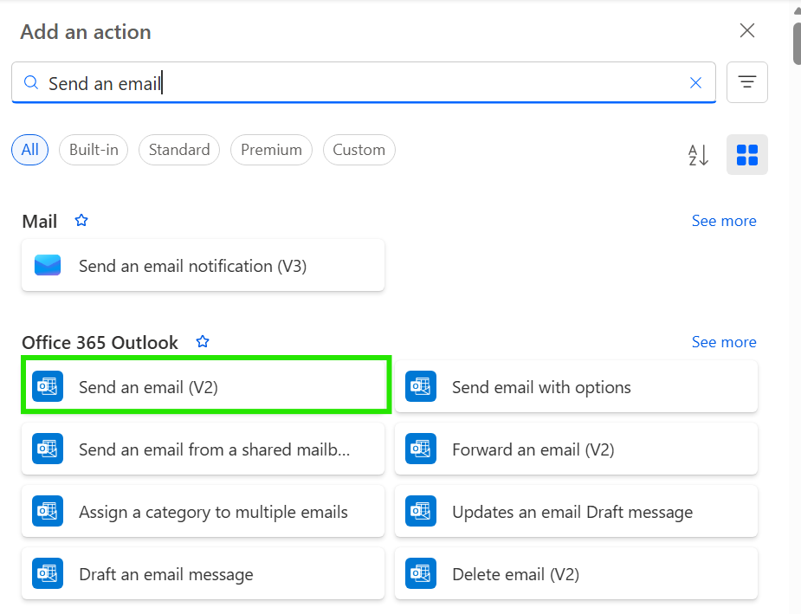801x614 pixels.
Task: Open the filter options button
Action: [x=746, y=82]
